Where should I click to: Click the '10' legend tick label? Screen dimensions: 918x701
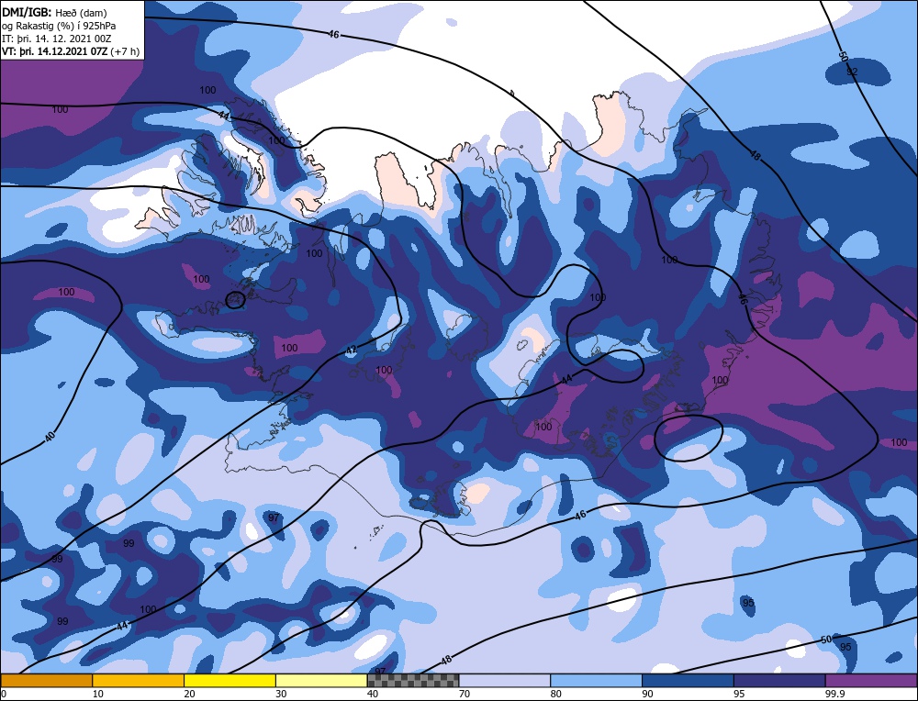98,694
